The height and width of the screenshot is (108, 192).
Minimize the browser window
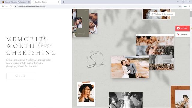[178, 2]
